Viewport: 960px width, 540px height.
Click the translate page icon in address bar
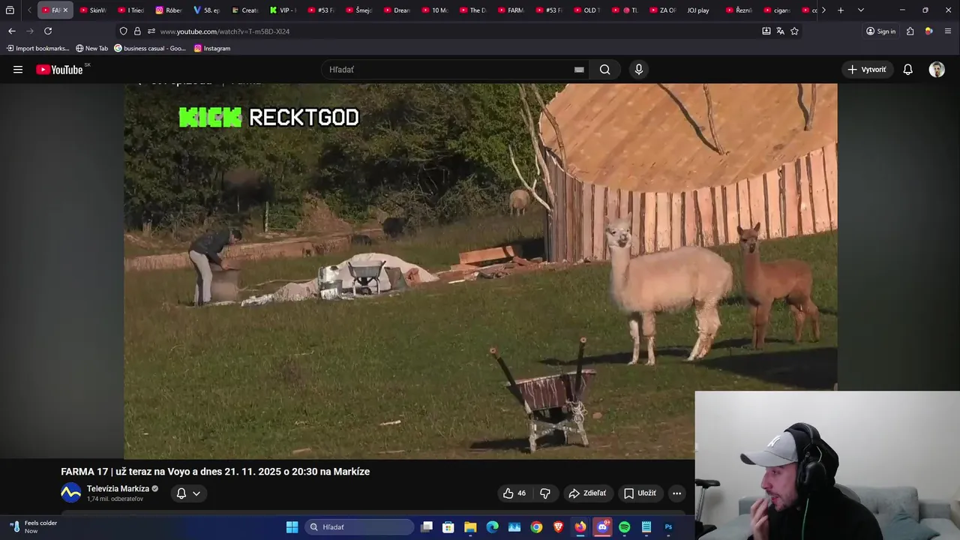(780, 31)
